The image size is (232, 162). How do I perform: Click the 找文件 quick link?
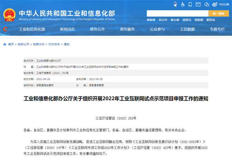[x=163, y=20]
